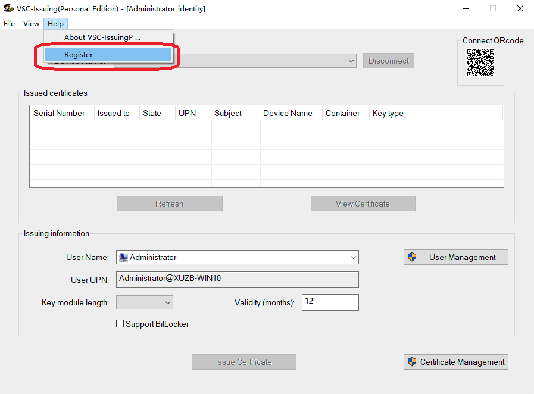
Task: Click the Validity (months) input field
Action: point(330,302)
